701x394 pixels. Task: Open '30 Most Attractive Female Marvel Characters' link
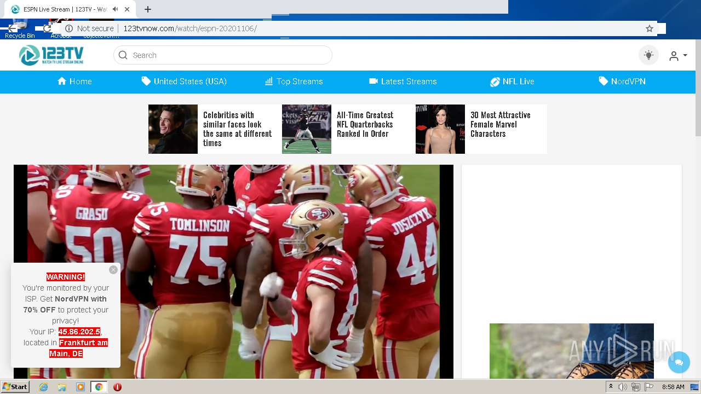pyautogui.click(x=501, y=124)
